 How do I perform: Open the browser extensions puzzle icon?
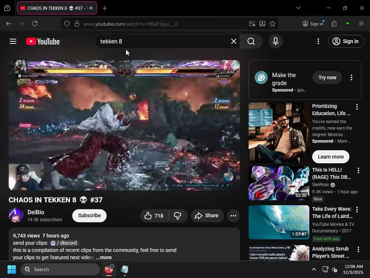click(334, 24)
